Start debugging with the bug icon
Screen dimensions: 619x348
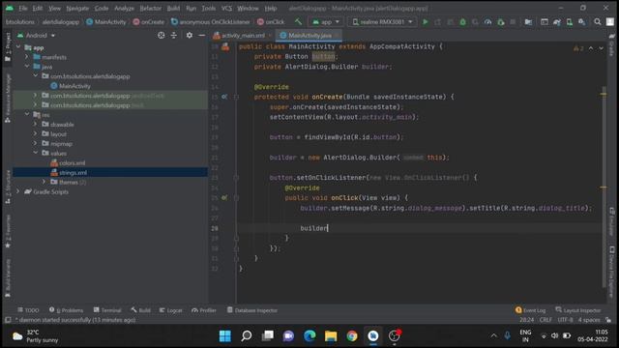point(462,22)
